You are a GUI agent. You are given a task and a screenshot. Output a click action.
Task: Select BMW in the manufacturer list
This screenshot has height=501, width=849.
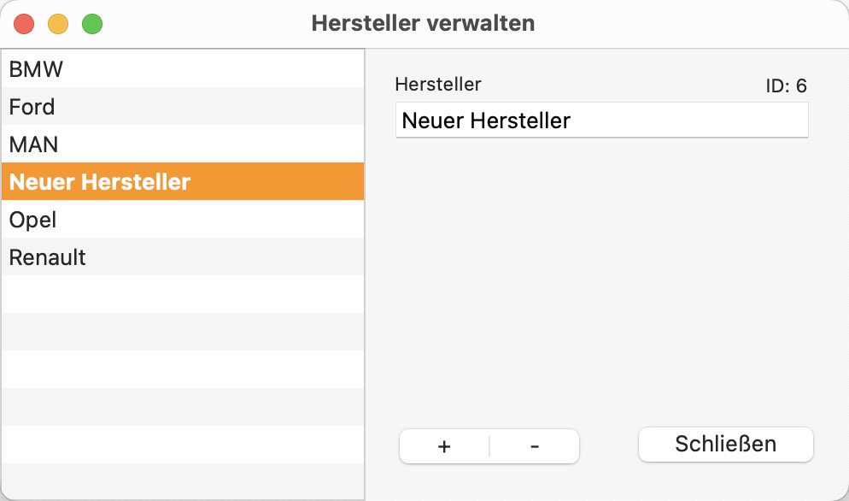pos(183,69)
